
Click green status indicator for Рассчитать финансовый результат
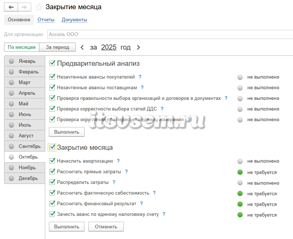point(240,204)
